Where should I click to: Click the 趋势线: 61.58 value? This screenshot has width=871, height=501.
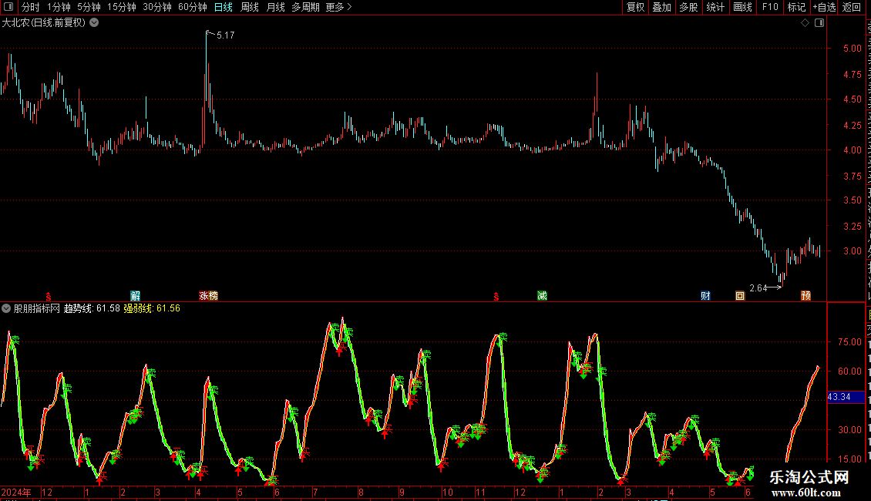(92, 308)
